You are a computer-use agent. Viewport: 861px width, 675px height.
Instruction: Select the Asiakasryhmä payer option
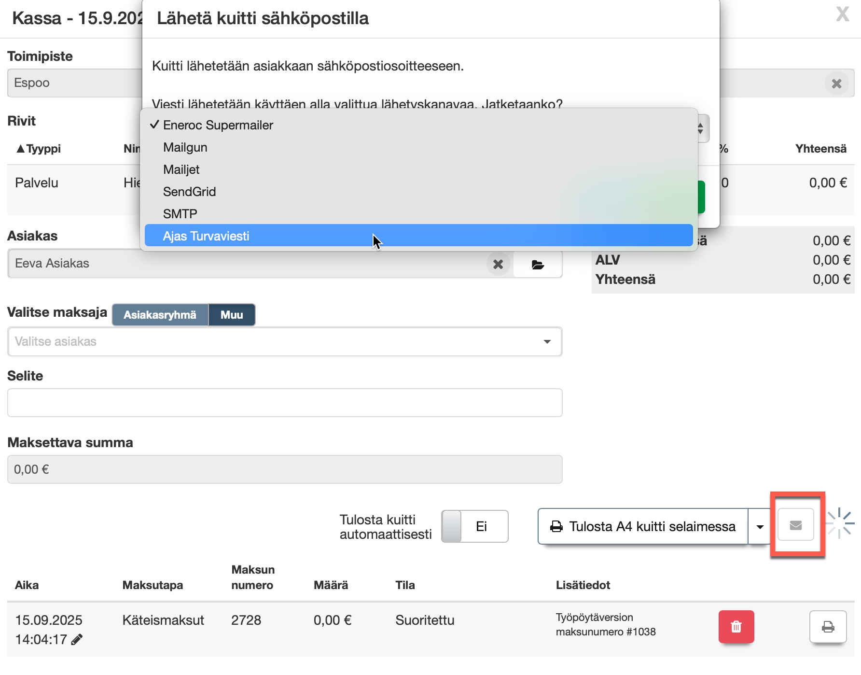(160, 315)
